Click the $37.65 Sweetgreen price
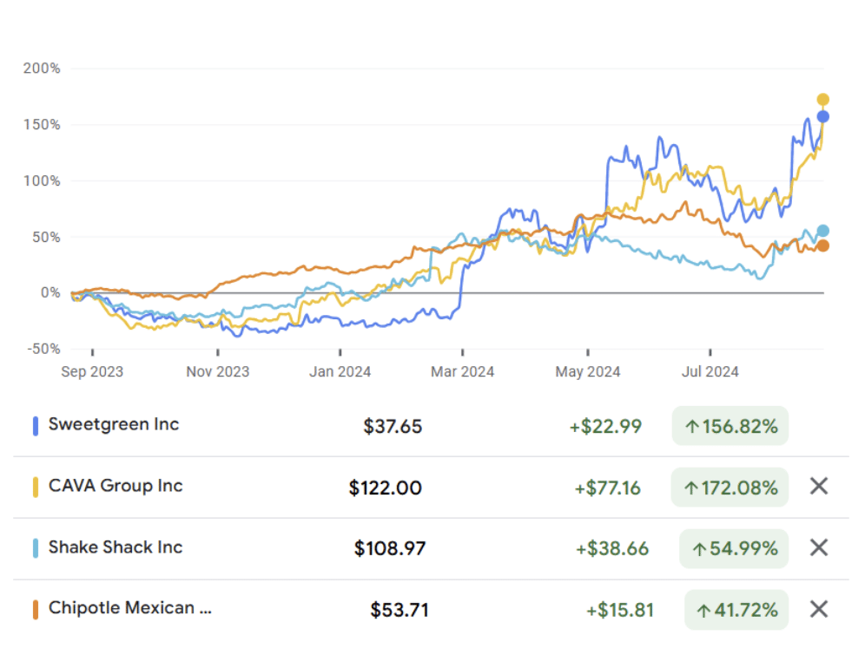This screenshot has width=865, height=668. [x=393, y=426]
